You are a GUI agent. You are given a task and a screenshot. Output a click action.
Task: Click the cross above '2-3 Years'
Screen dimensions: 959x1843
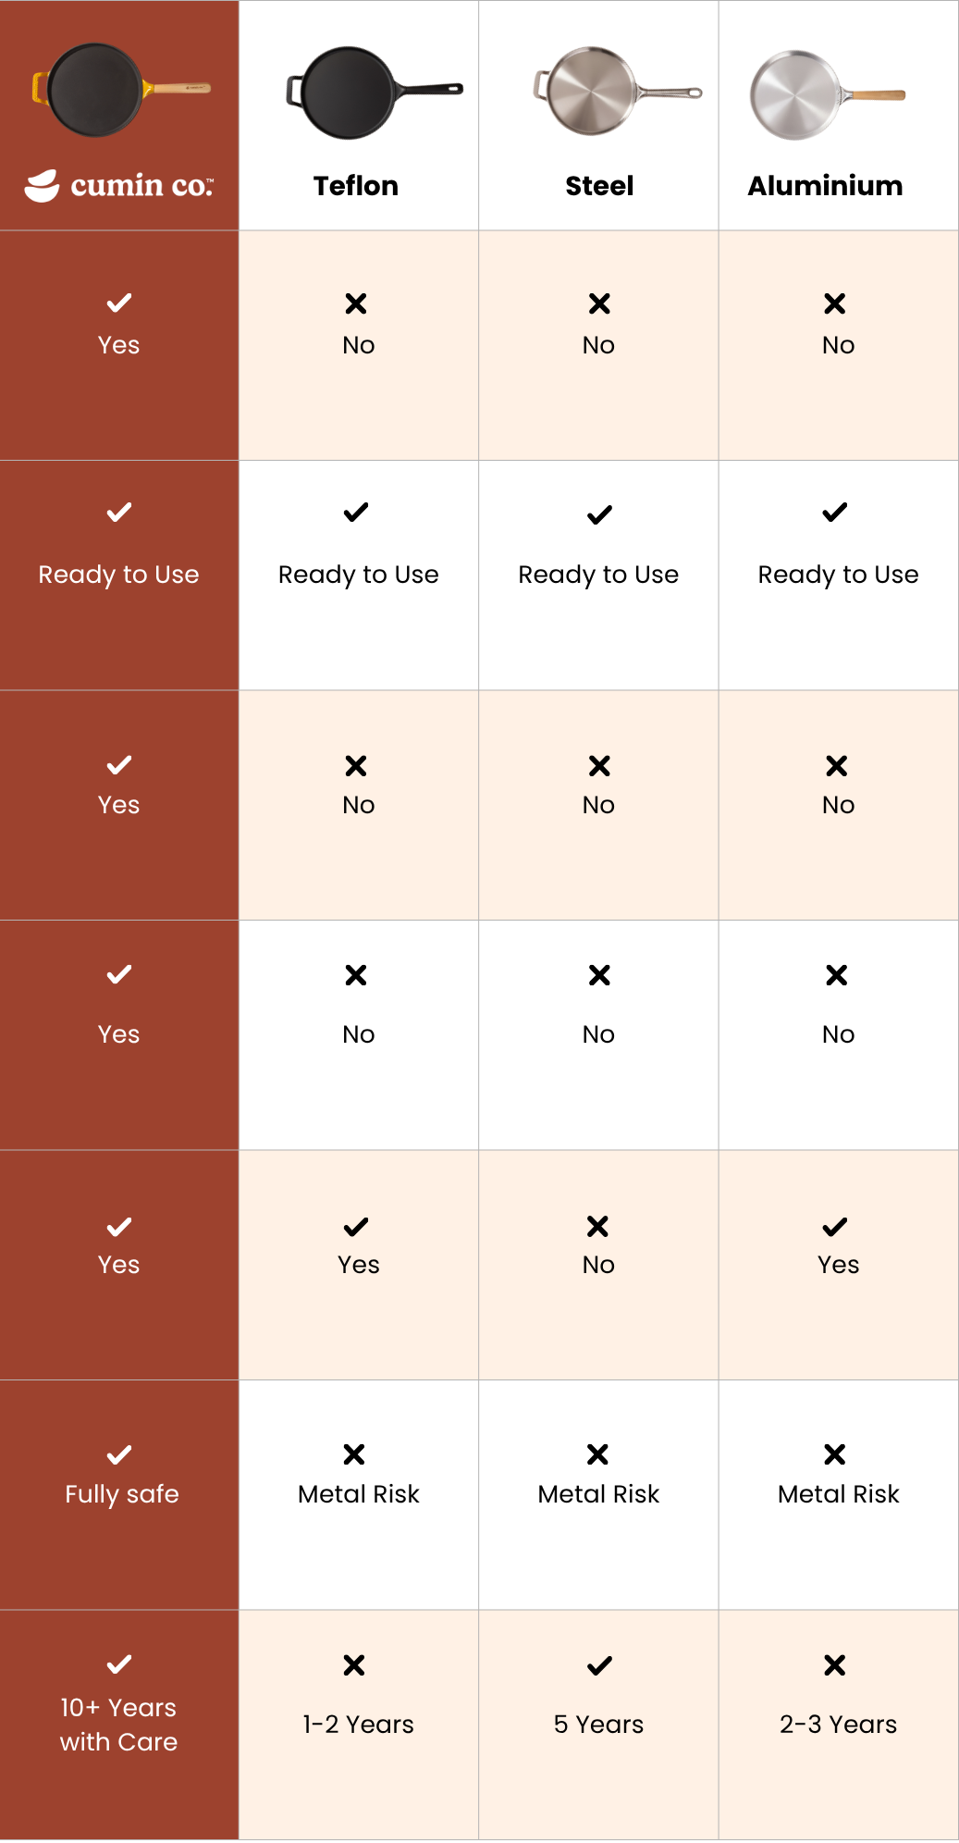(x=835, y=1665)
